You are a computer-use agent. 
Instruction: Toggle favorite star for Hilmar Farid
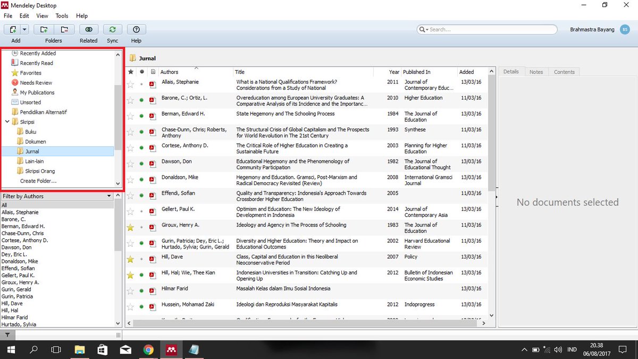(131, 291)
